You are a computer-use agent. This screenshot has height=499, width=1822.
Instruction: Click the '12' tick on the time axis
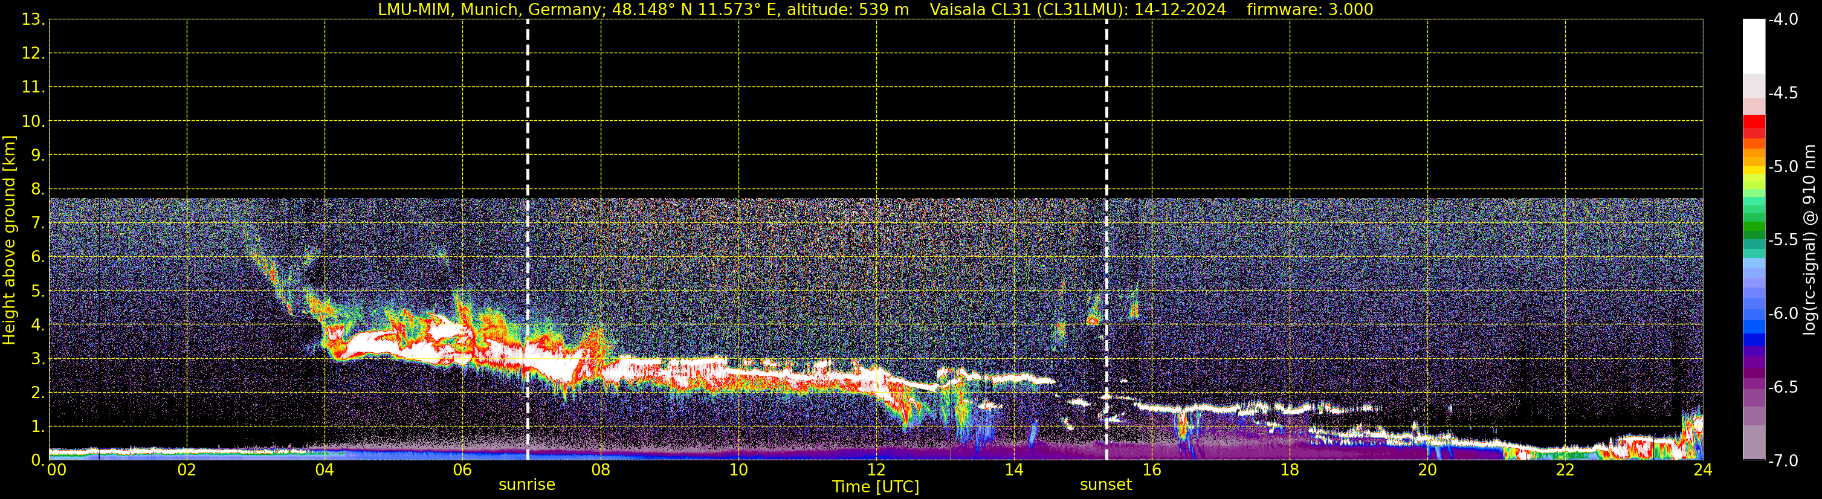[876, 470]
